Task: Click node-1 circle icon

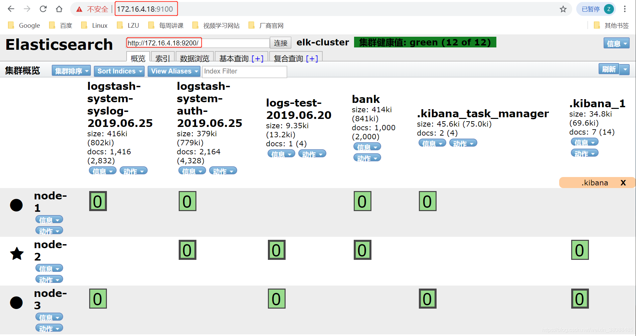Action: (x=16, y=205)
